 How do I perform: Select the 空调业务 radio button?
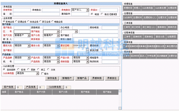pyautogui.click(x=16, y=22)
